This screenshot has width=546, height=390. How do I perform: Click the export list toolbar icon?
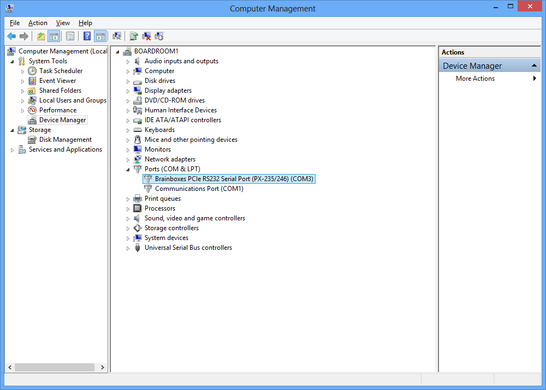70,36
